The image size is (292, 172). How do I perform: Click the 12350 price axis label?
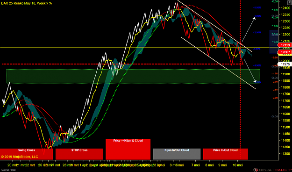285,14
